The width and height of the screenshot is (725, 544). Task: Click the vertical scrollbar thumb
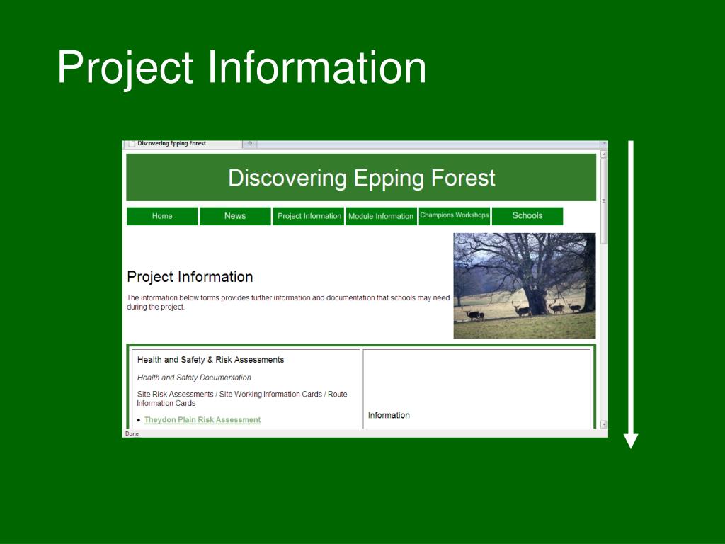coord(604,201)
